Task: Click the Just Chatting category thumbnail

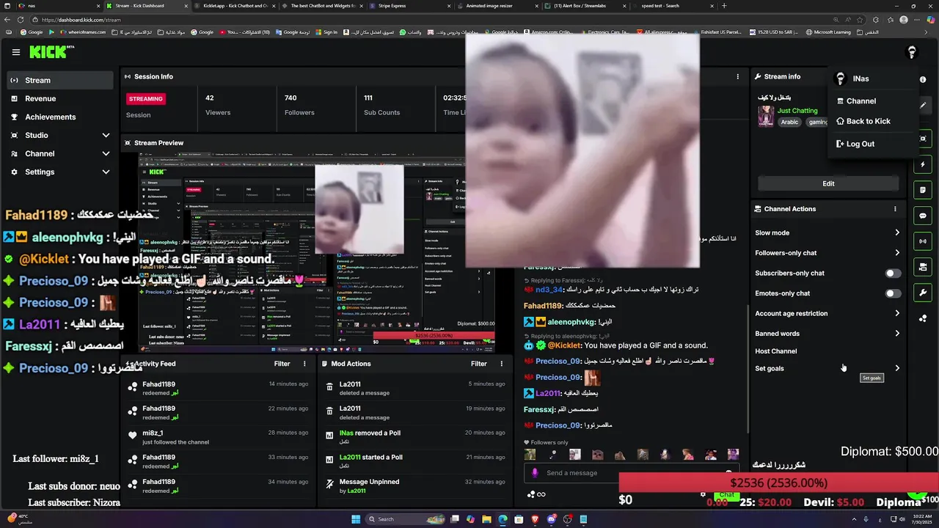Action: (x=766, y=117)
